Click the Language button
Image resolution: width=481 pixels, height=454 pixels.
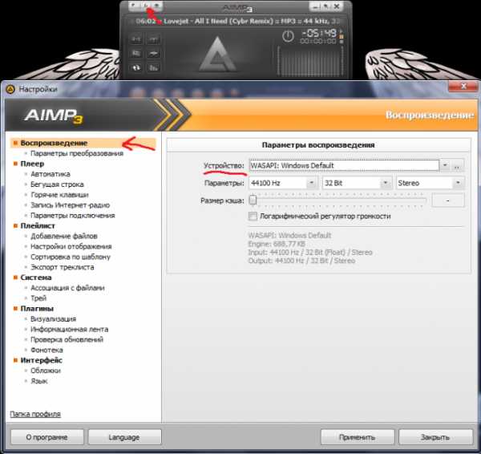[124, 437]
